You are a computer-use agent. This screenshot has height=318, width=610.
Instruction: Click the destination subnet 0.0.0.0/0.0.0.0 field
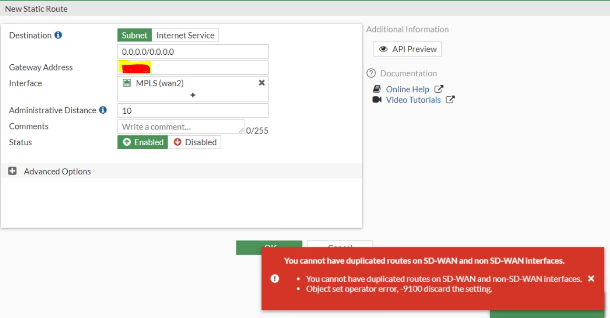tap(193, 51)
